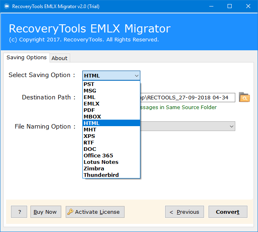Choose MSG from the saving options list

111,91
